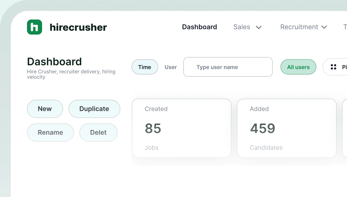Open the Recruitment menu label
The image size is (347, 197).
pos(299,27)
